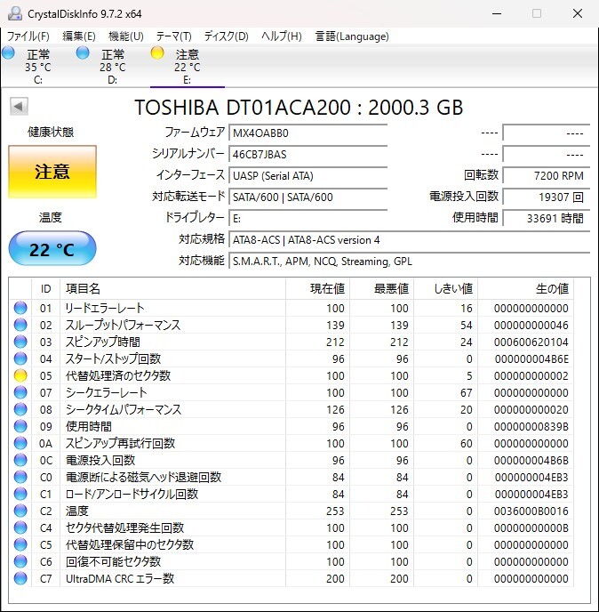Click the 最悪値 column header
Viewport: 599px width, 612px height.
click(382, 289)
